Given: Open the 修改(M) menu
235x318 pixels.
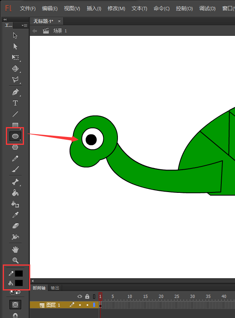Looking at the screenshot, I should point(116,9).
